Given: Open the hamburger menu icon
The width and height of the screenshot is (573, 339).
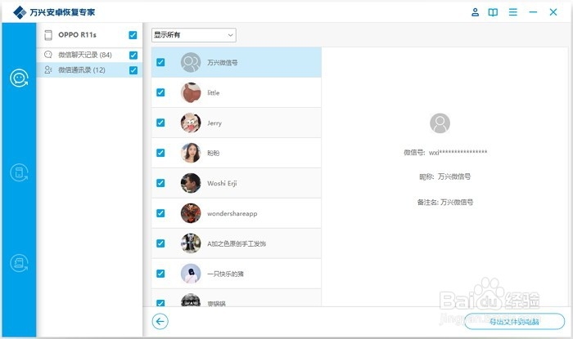Looking at the screenshot, I should point(513,12).
